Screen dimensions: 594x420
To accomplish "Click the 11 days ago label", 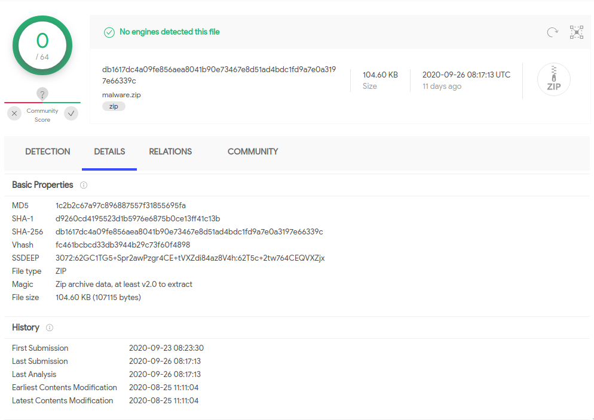I will tap(442, 86).
